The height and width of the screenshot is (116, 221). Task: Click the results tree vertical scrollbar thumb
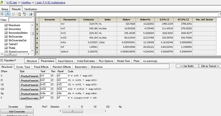[32, 33]
